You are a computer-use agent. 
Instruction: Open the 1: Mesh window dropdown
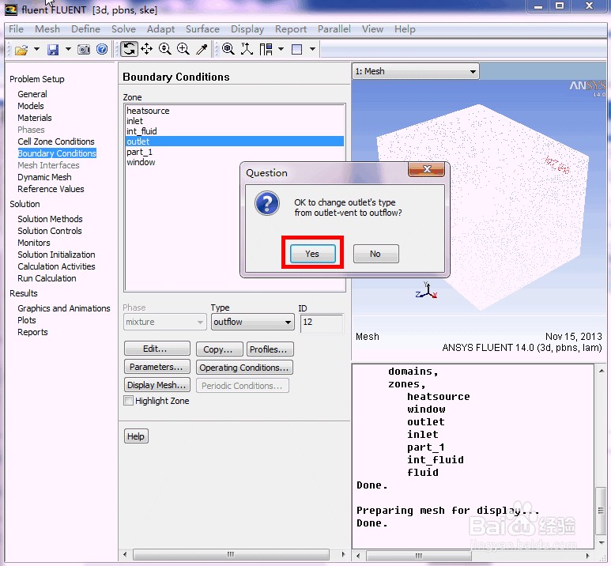point(416,71)
